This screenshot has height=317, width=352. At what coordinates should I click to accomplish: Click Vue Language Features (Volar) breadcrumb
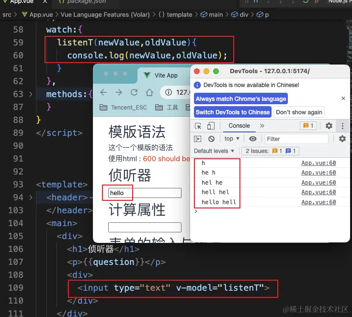click(105, 15)
